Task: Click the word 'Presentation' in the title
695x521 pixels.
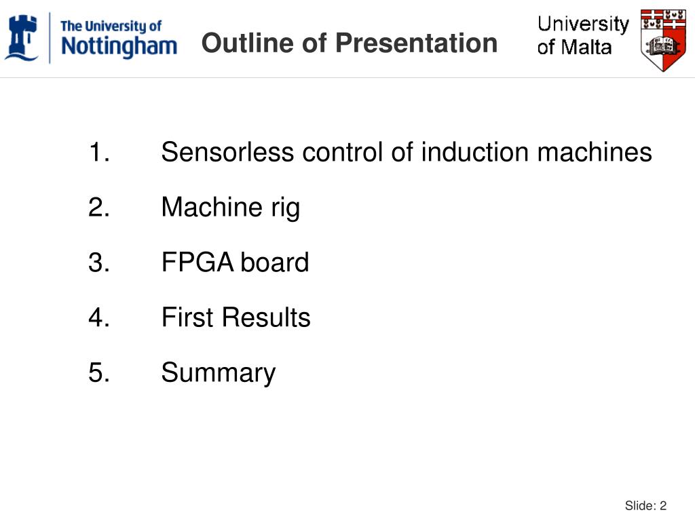Action: coord(416,43)
